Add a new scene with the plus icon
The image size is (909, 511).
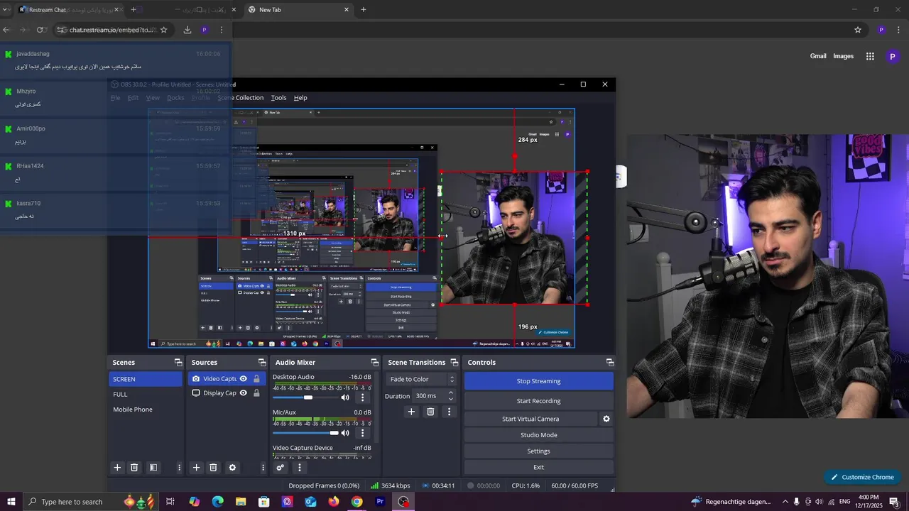(x=118, y=468)
